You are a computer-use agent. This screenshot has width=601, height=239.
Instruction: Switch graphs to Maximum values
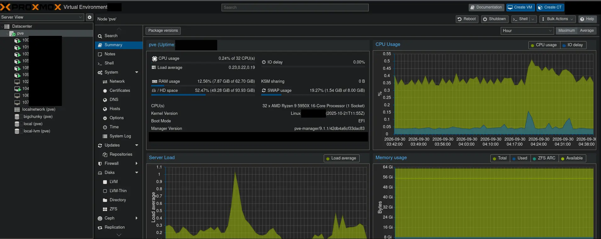(x=566, y=31)
